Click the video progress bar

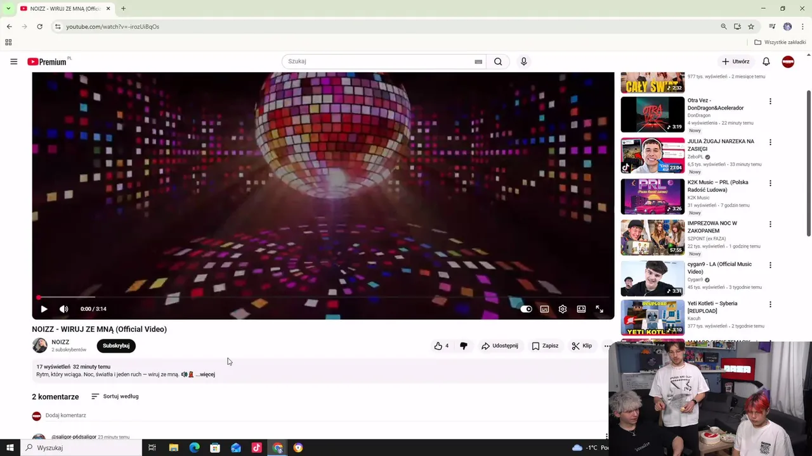point(323,297)
